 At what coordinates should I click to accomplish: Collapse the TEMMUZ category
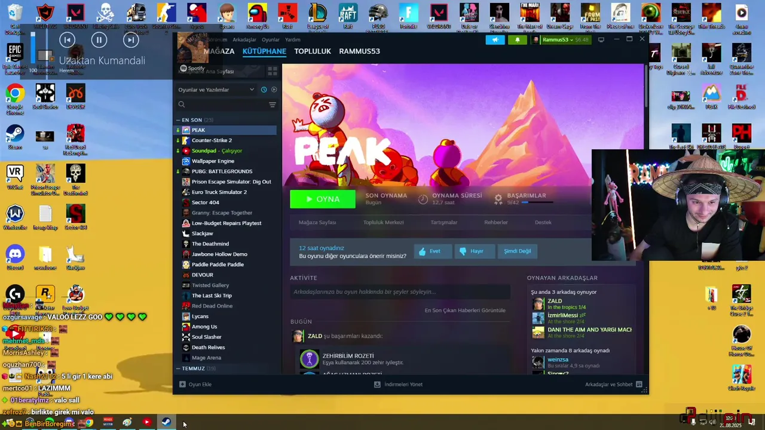178,368
